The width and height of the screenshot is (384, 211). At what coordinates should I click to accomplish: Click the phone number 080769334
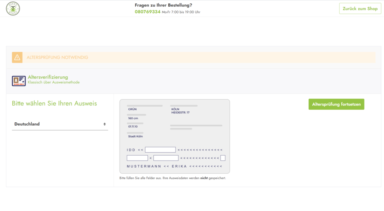(147, 12)
